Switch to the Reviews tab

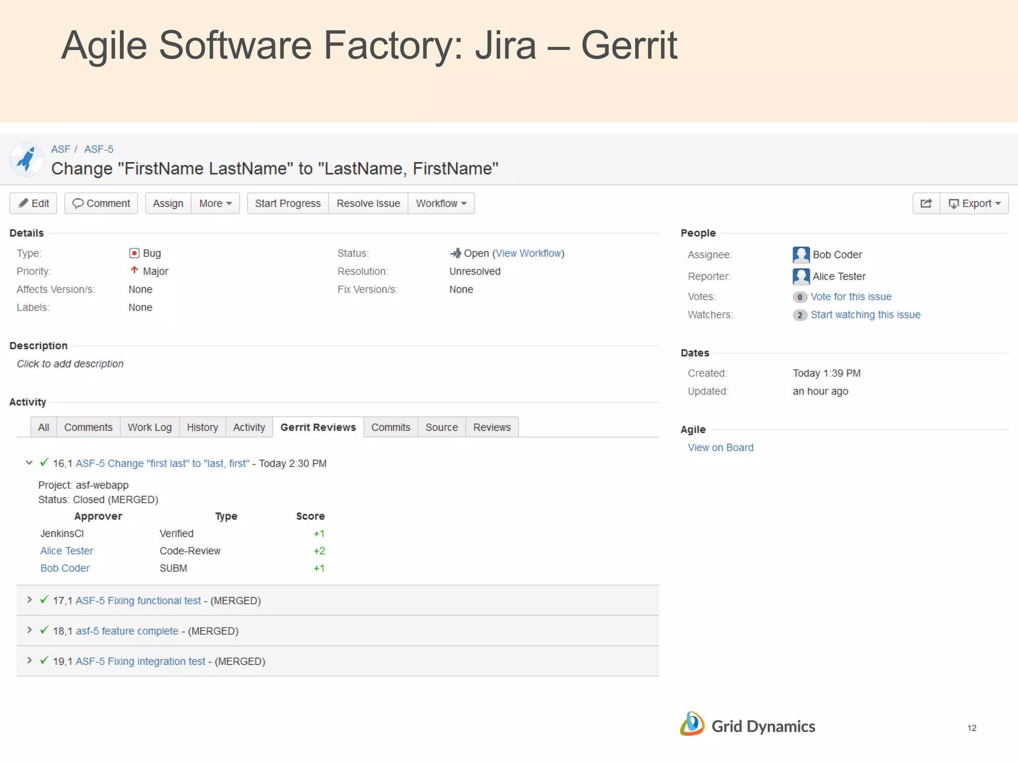[492, 427]
